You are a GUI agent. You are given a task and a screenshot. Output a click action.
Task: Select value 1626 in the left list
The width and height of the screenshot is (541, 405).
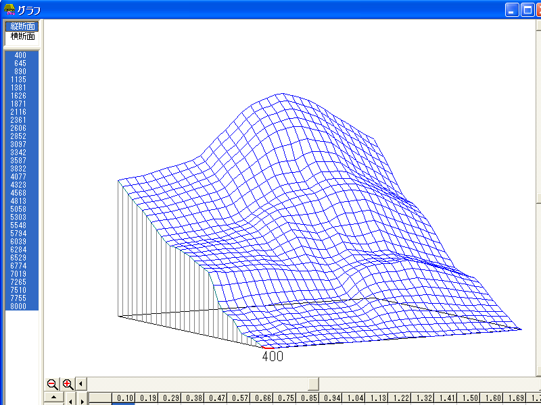coord(22,96)
